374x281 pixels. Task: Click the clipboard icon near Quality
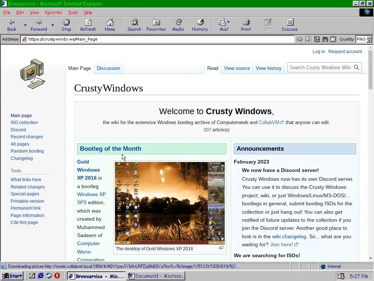[x=333, y=39]
